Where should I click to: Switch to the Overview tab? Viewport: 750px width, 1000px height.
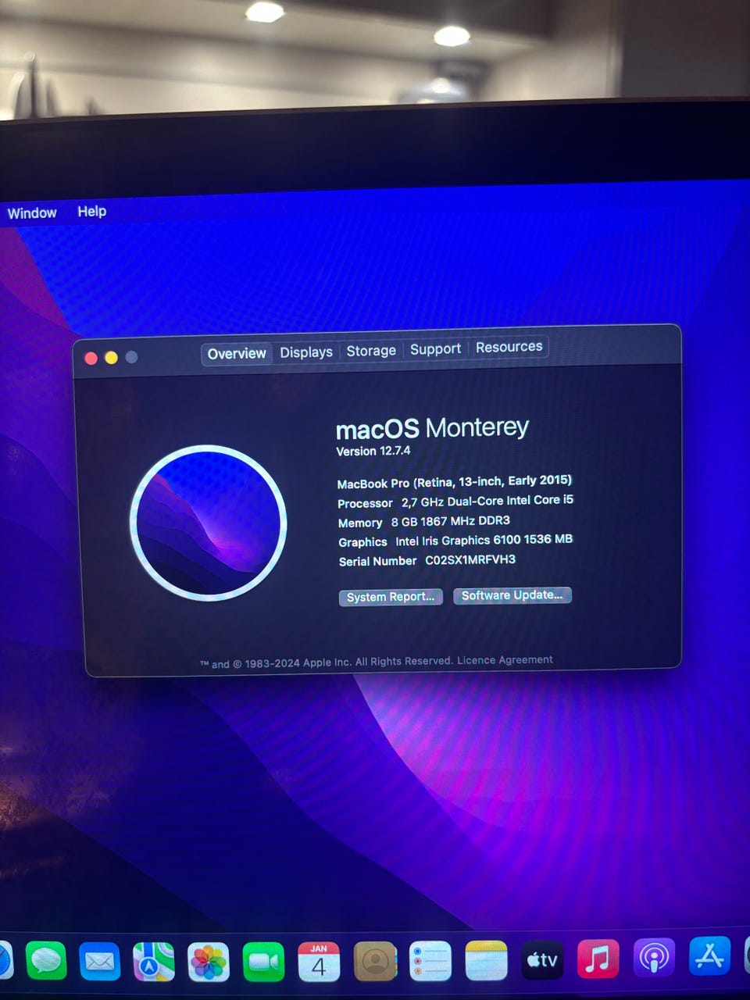pos(237,354)
